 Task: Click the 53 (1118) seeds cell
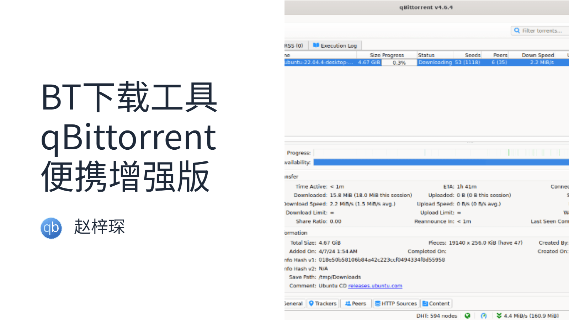point(467,62)
